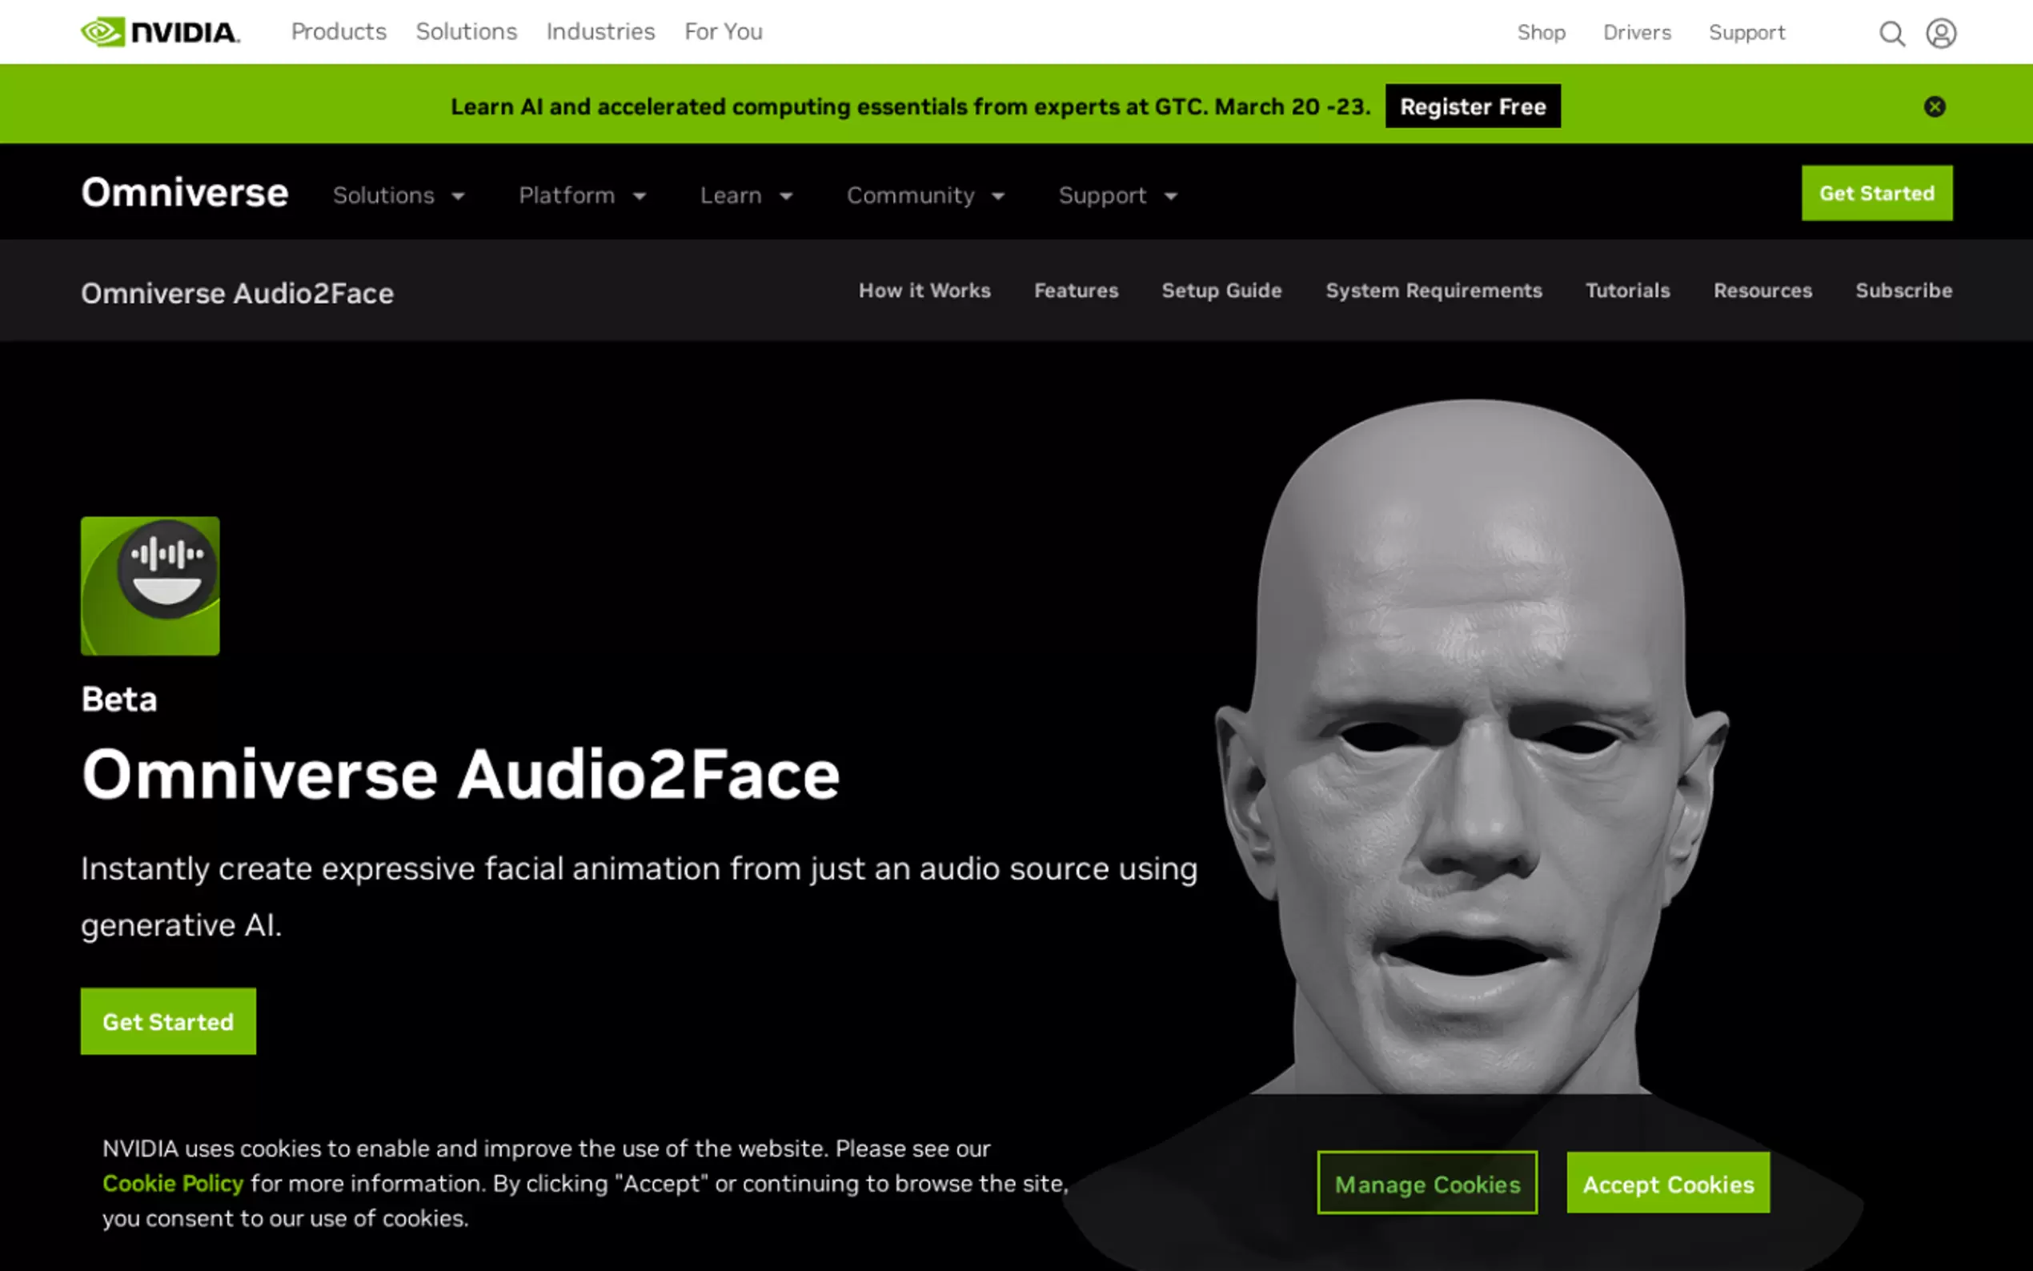Open the search icon

(x=1893, y=33)
